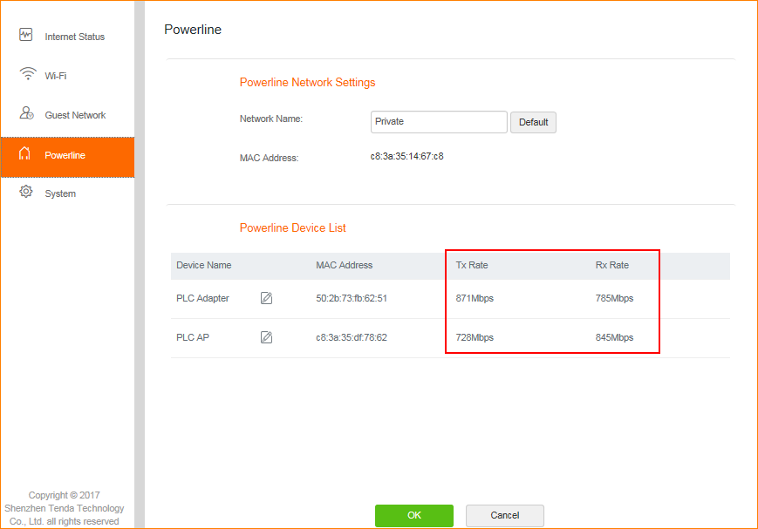758x529 pixels.
Task: Select the System menu text
Action: (60, 193)
